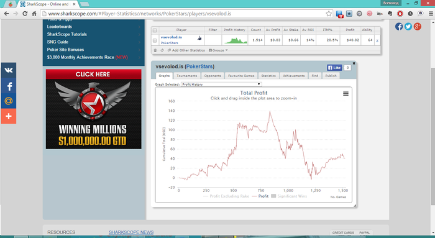The image size is (435, 238).
Task: Click the browser forward arrow
Action: (16, 14)
